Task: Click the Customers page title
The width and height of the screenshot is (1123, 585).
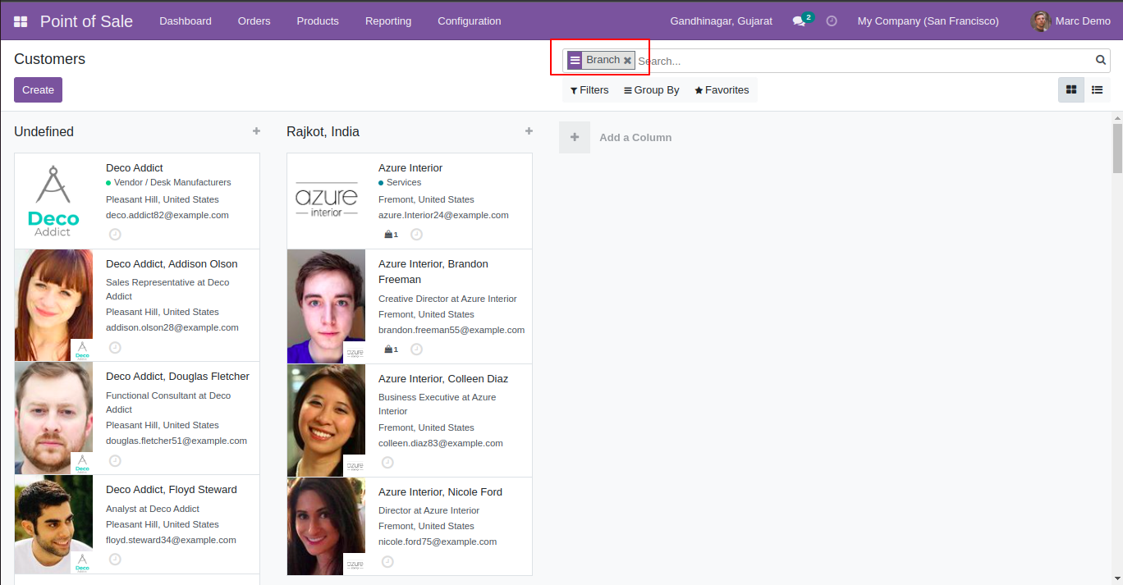Action: (49, 59)
